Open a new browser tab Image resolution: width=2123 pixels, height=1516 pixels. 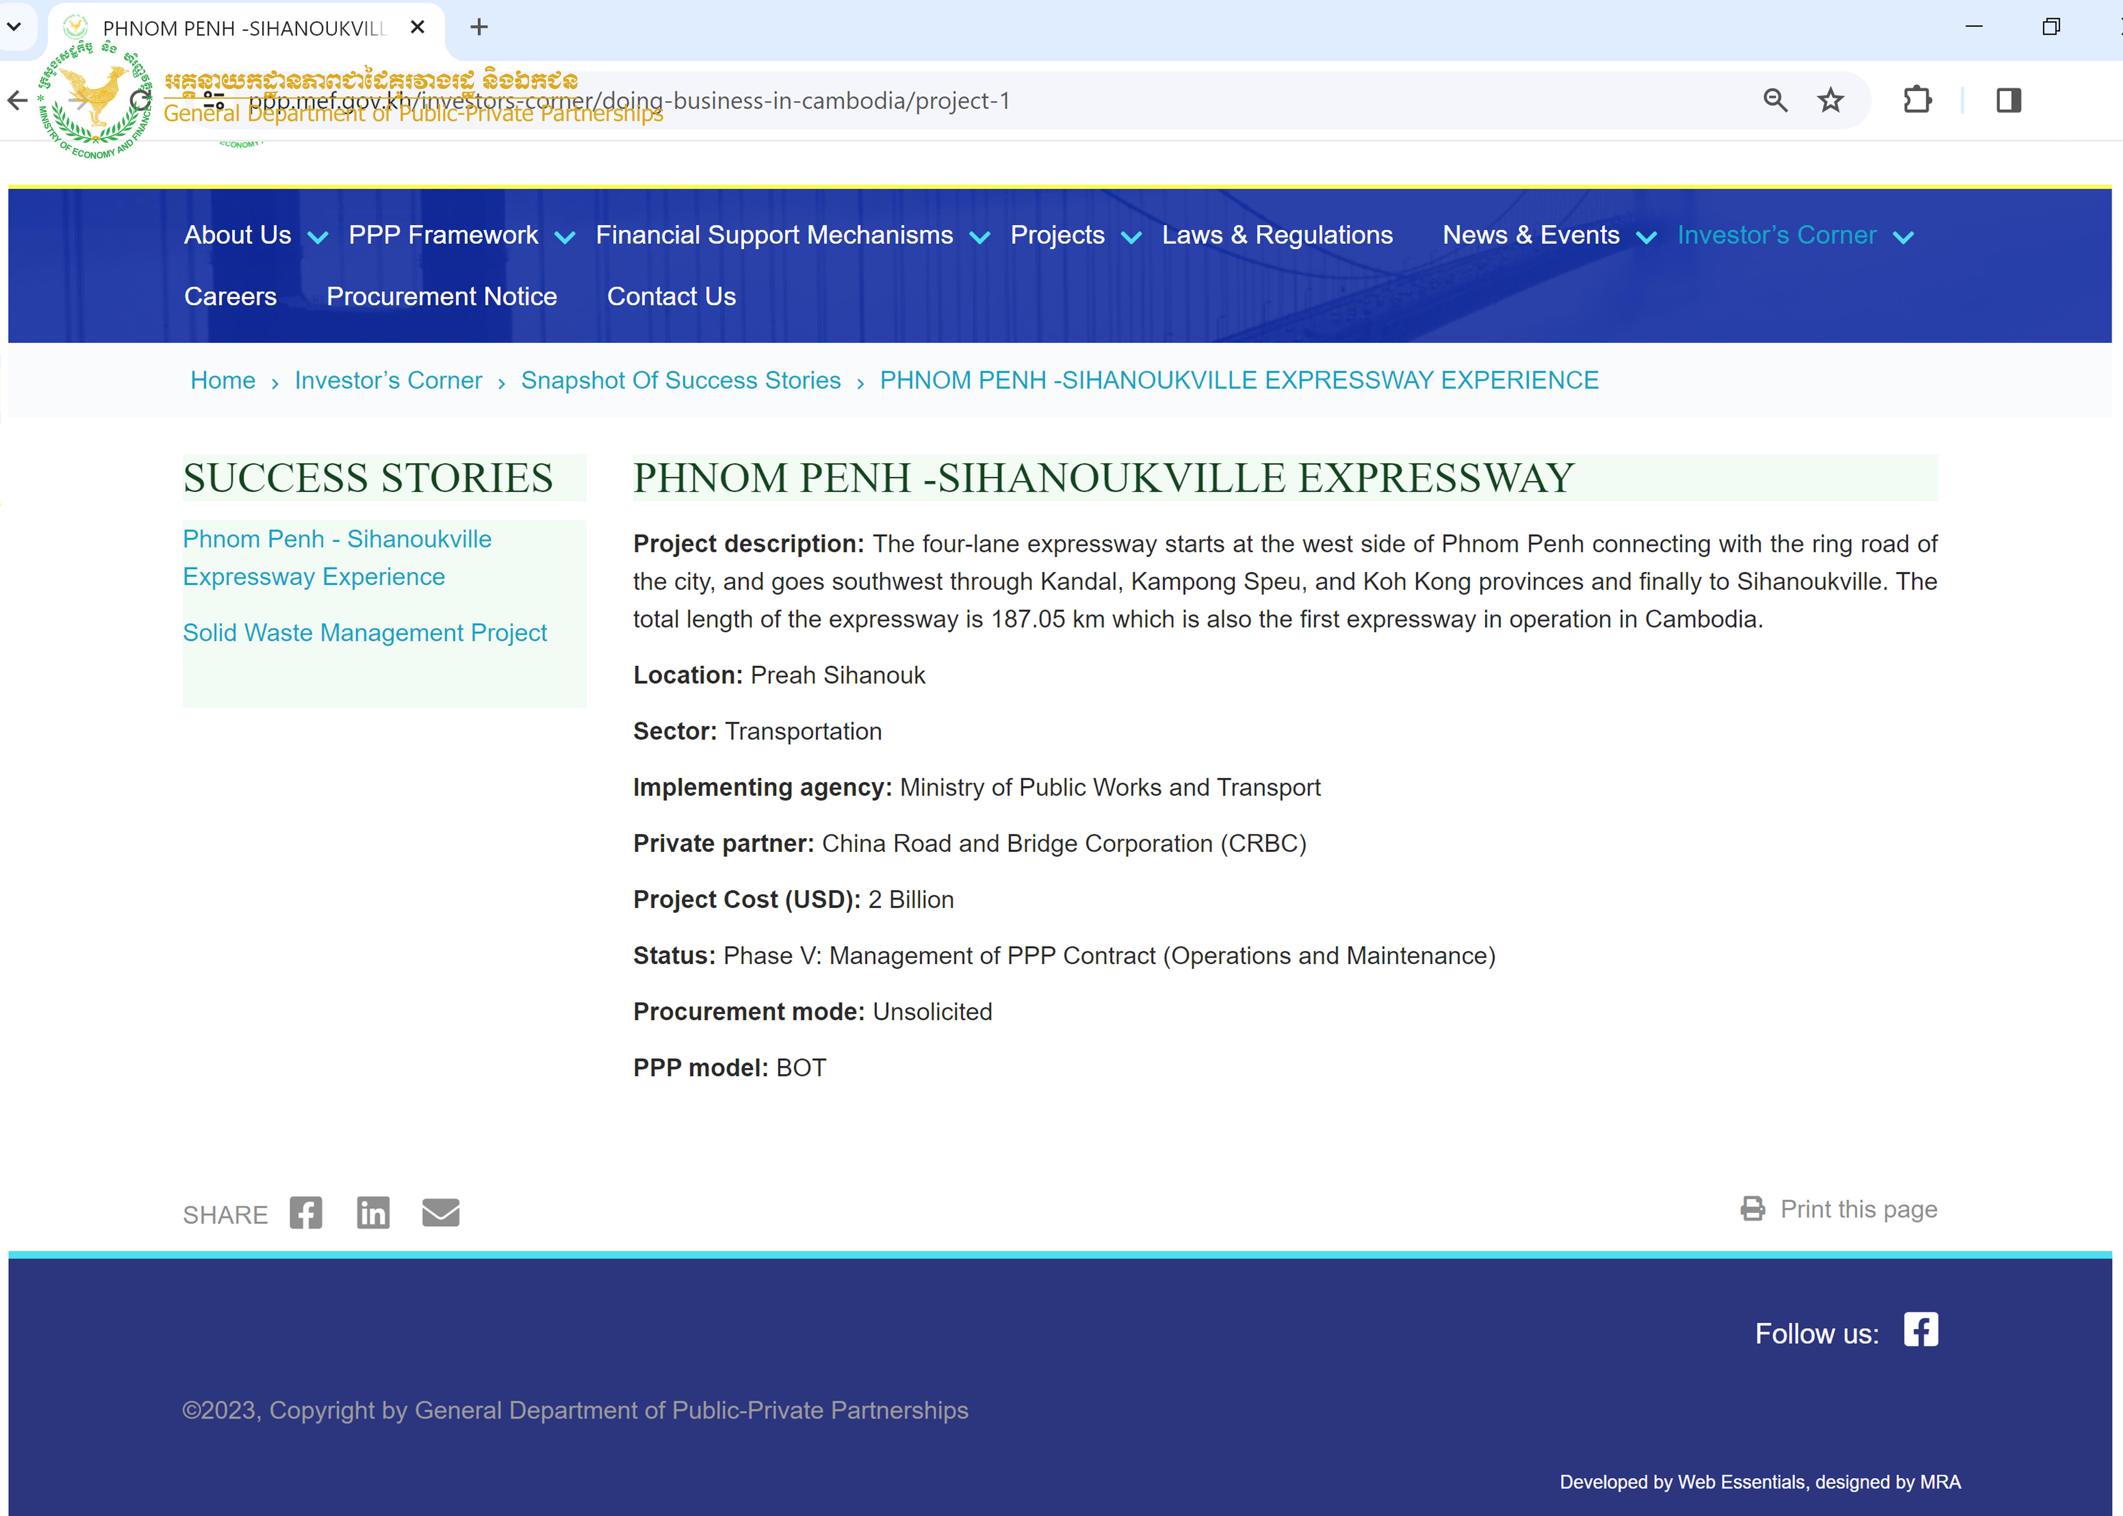click(x=479, y=27)
